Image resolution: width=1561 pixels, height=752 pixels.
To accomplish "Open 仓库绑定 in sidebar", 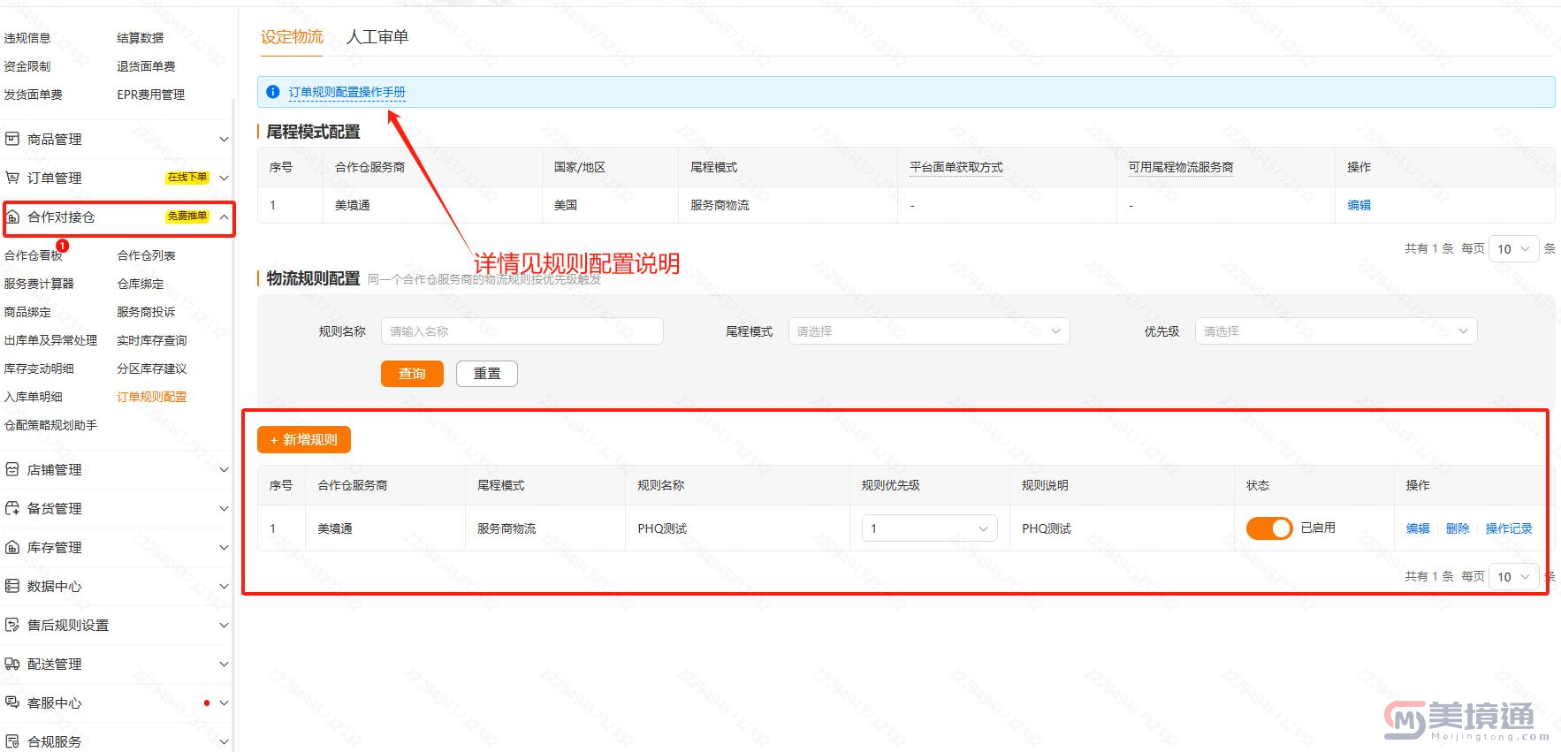I will (x=141, y=284).
